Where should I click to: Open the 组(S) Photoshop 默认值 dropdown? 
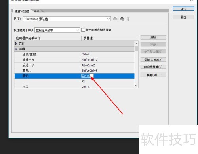click(67, 19)
